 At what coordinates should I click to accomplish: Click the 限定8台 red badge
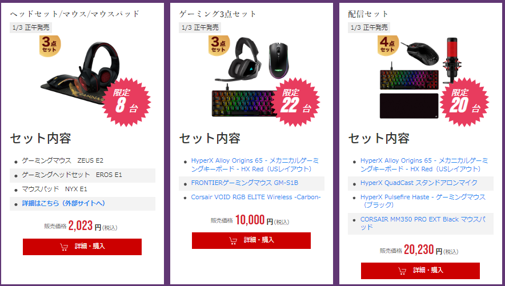click(x=126, y=102)
